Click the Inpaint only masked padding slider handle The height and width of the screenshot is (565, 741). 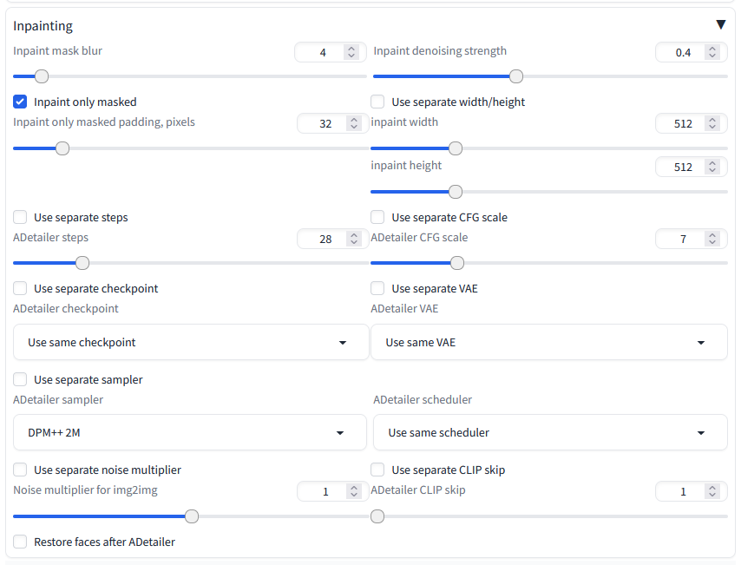click(x=62, y=148)
